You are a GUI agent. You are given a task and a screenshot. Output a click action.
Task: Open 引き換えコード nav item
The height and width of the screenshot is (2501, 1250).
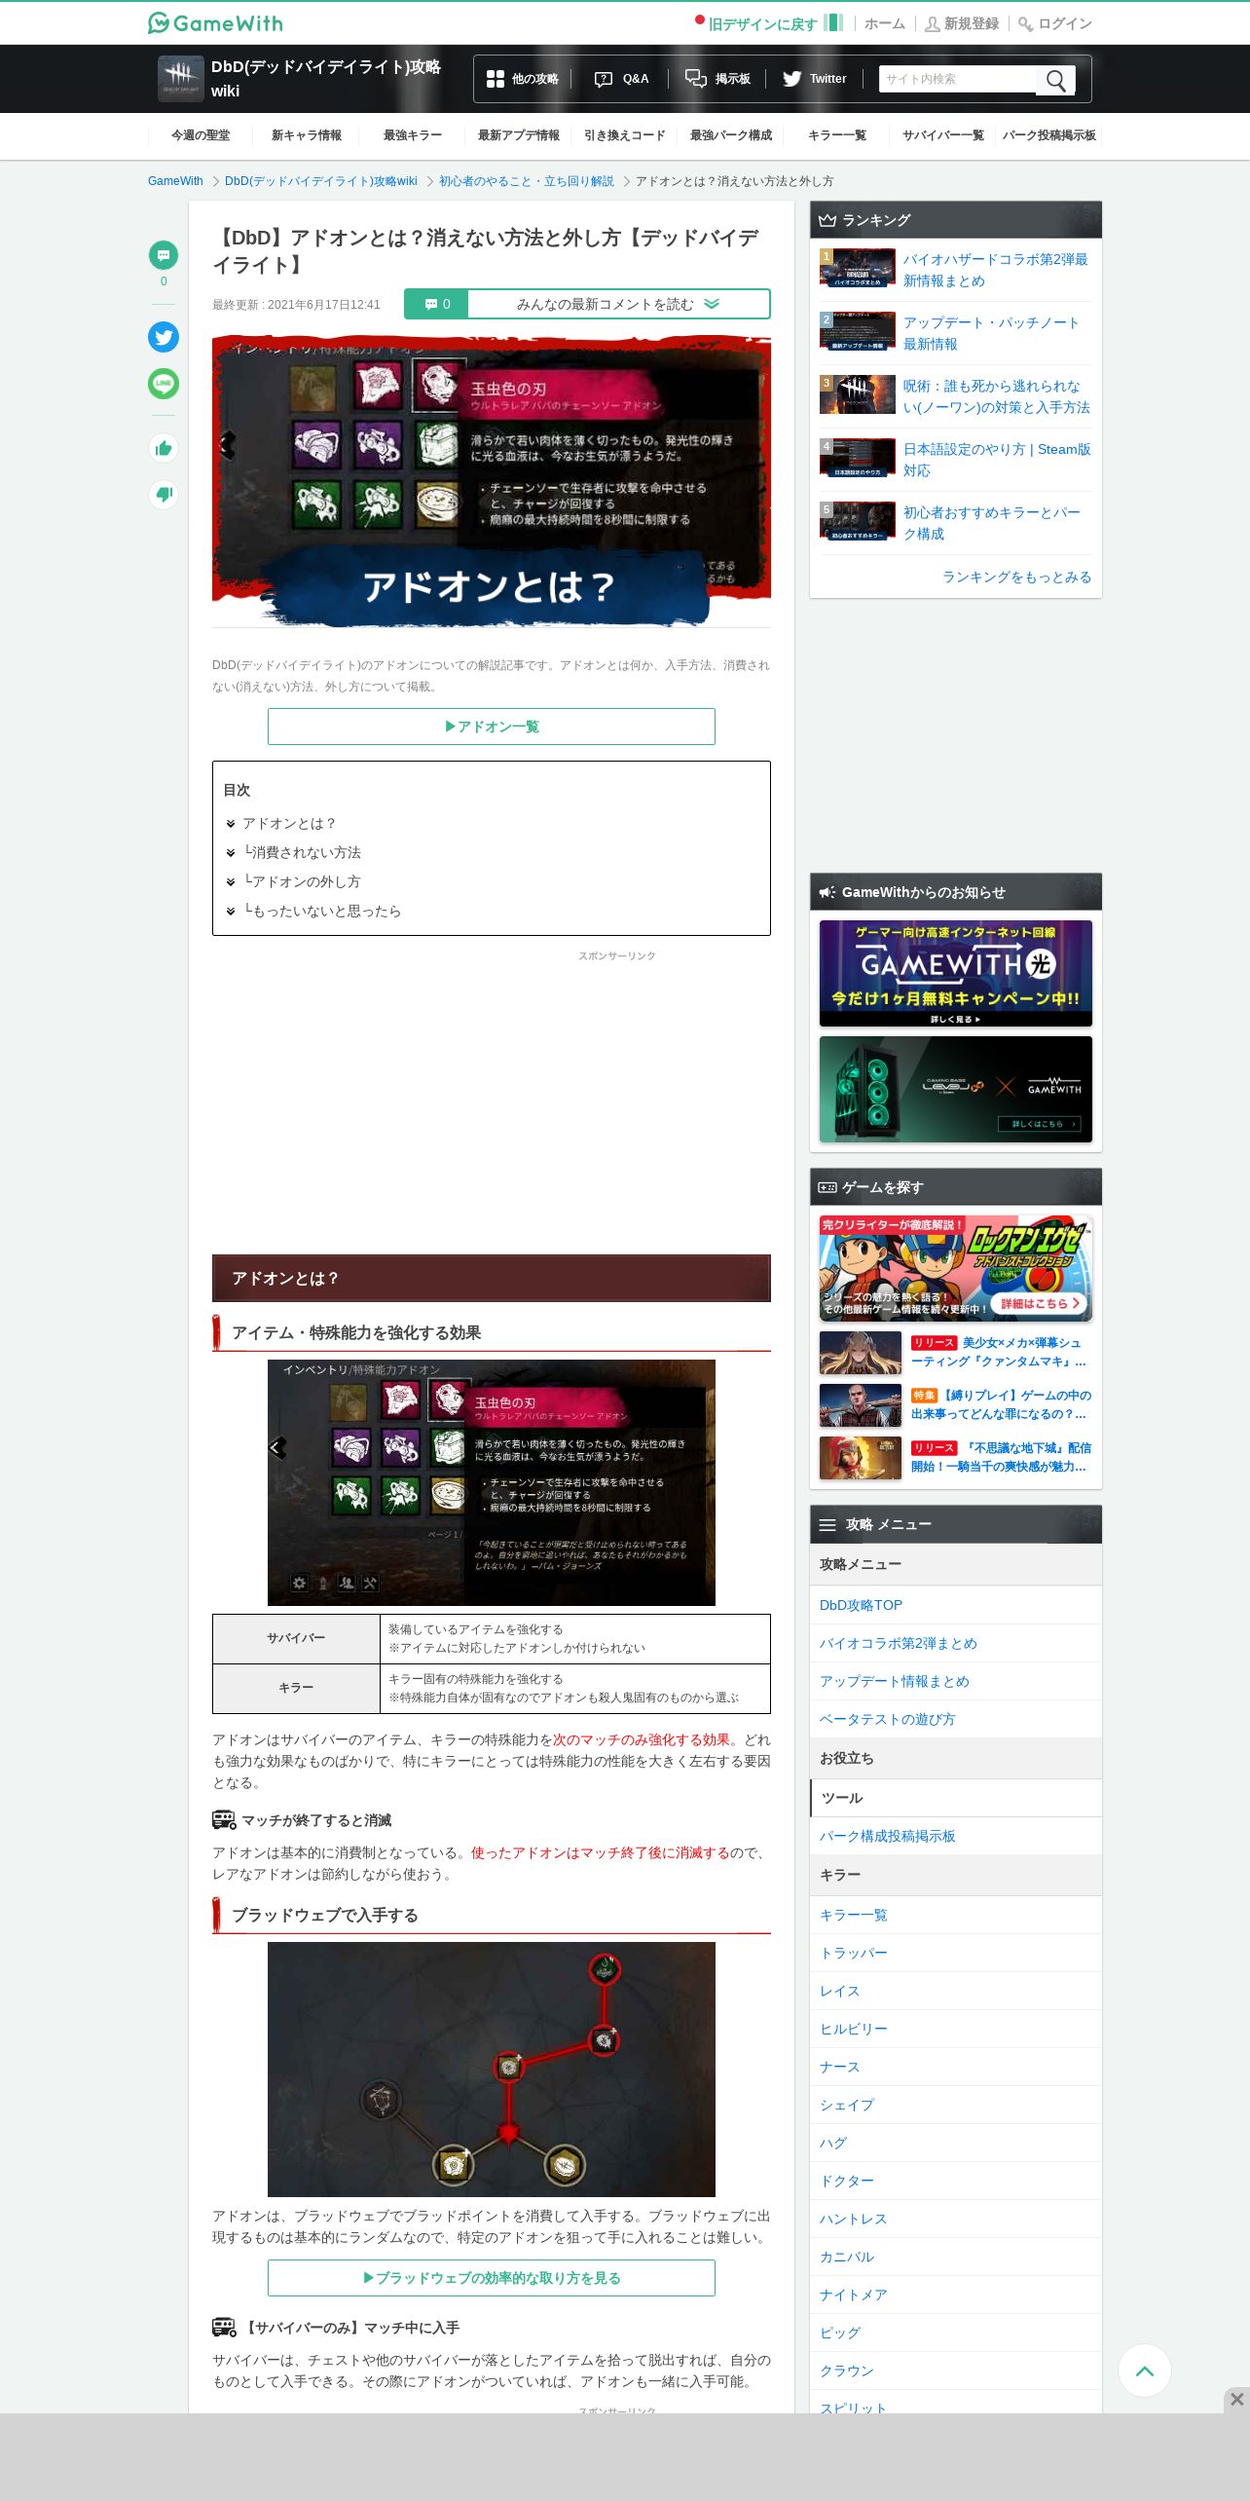(625, 135)
